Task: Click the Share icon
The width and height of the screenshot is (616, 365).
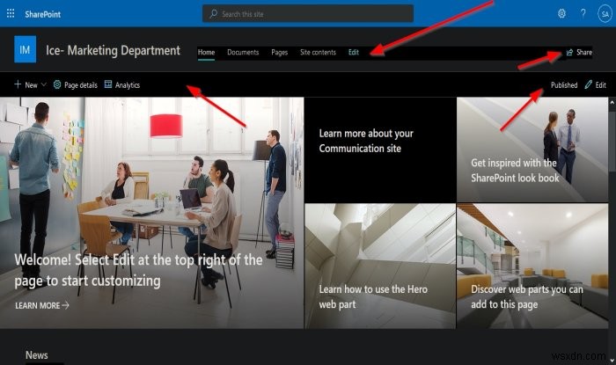Action: coord(569,52)
